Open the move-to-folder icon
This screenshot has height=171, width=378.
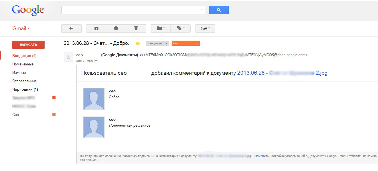pyautogui.click(x=159, y=28)
